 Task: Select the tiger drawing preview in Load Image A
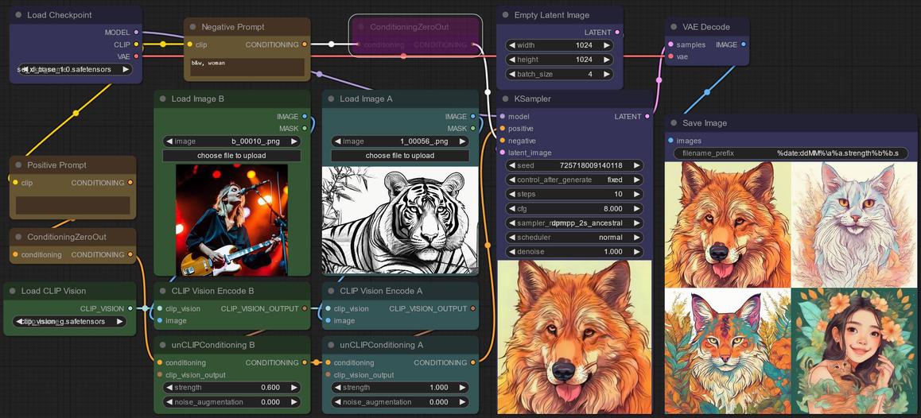pos(400,220)
